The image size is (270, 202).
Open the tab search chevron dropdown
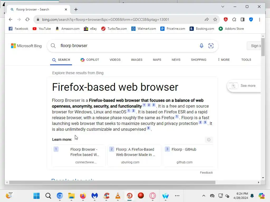point(223,7)
